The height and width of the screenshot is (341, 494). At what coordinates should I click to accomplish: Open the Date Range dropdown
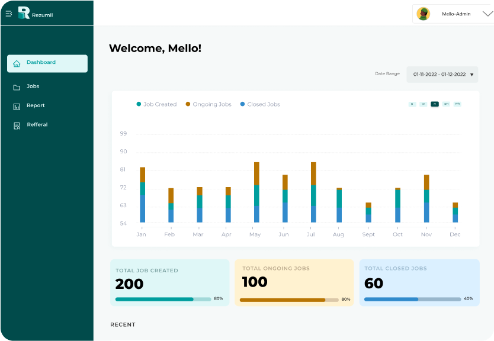(442, 75)
